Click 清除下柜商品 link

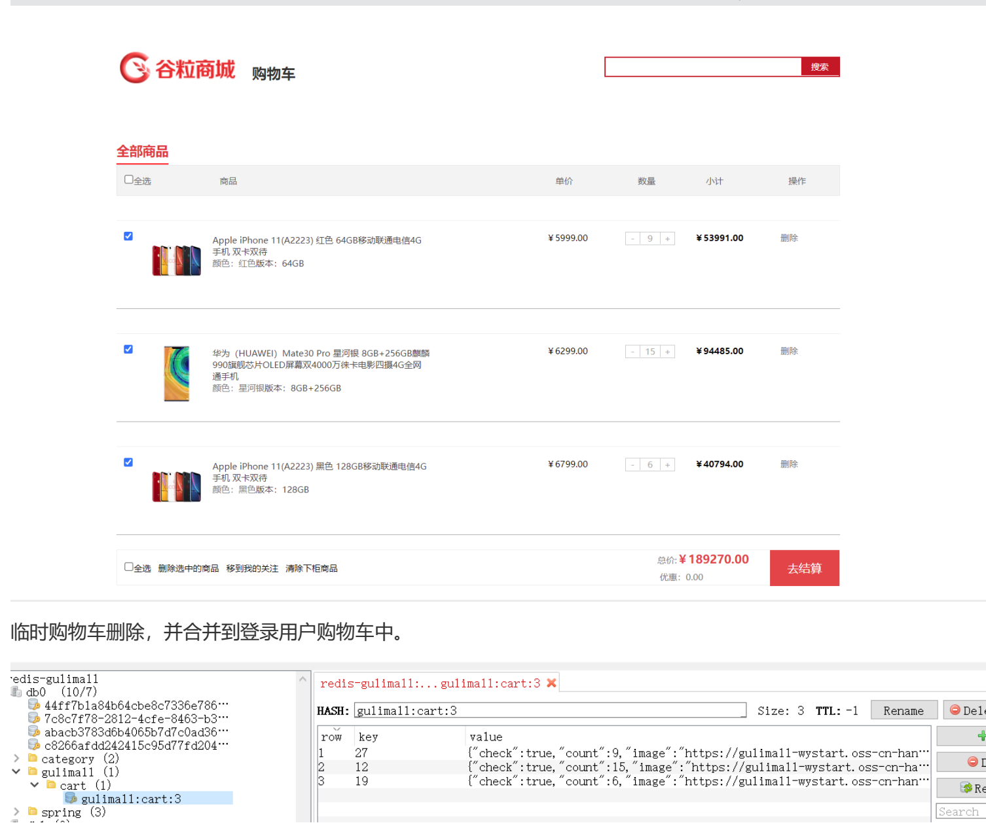pos(312,568)
